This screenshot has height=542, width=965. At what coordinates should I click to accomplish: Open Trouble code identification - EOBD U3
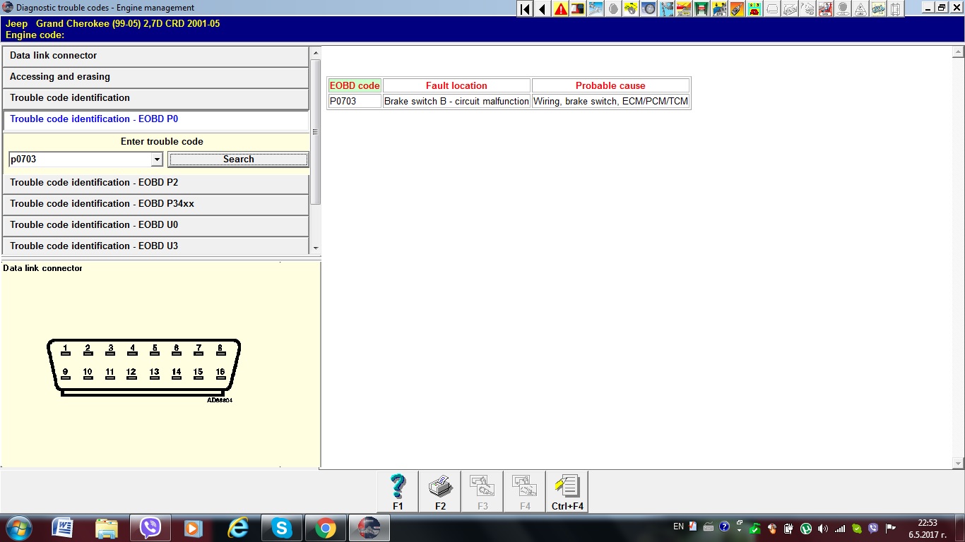(155, 246)
